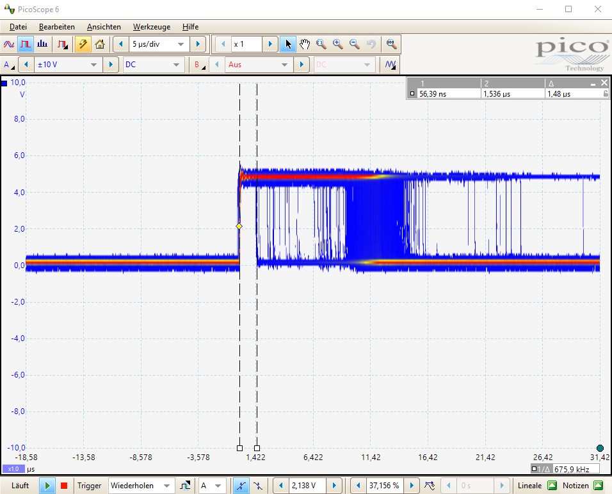This screenshot has width=612, height=494.
Task: Open channel B Aus range dropdown
Action: 259,65
